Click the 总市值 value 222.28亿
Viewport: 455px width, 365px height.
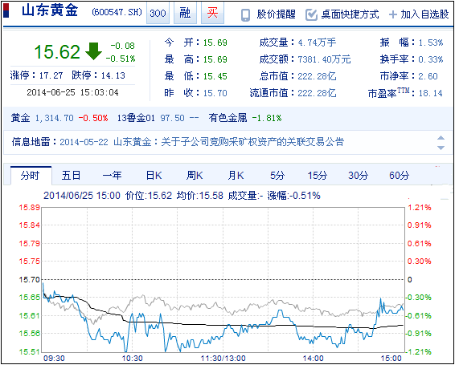click(x=318, y=76)
